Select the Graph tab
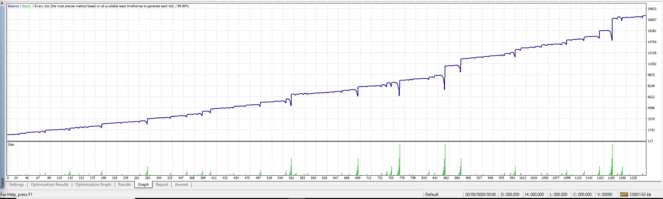This screenshot has height=199, width=663. pos(143,185)
